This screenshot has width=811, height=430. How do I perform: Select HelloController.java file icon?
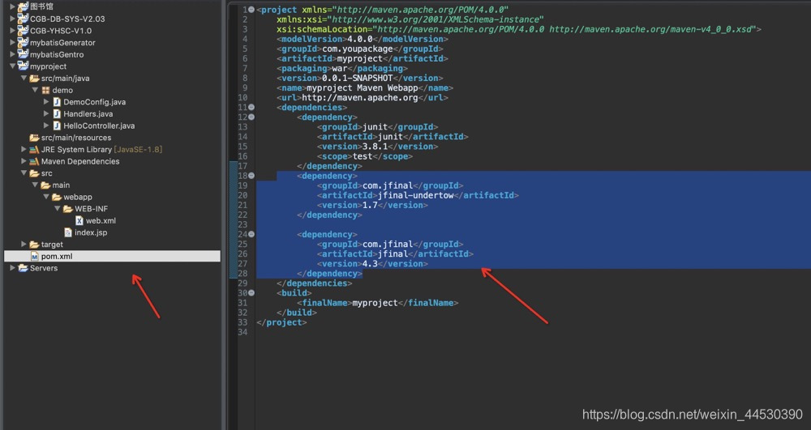pos(57,126)
